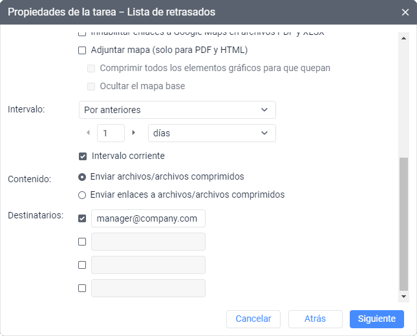The image size is (417, 336).
Task: Enable Adjuntar mapa checkbox
Action: 82,50
